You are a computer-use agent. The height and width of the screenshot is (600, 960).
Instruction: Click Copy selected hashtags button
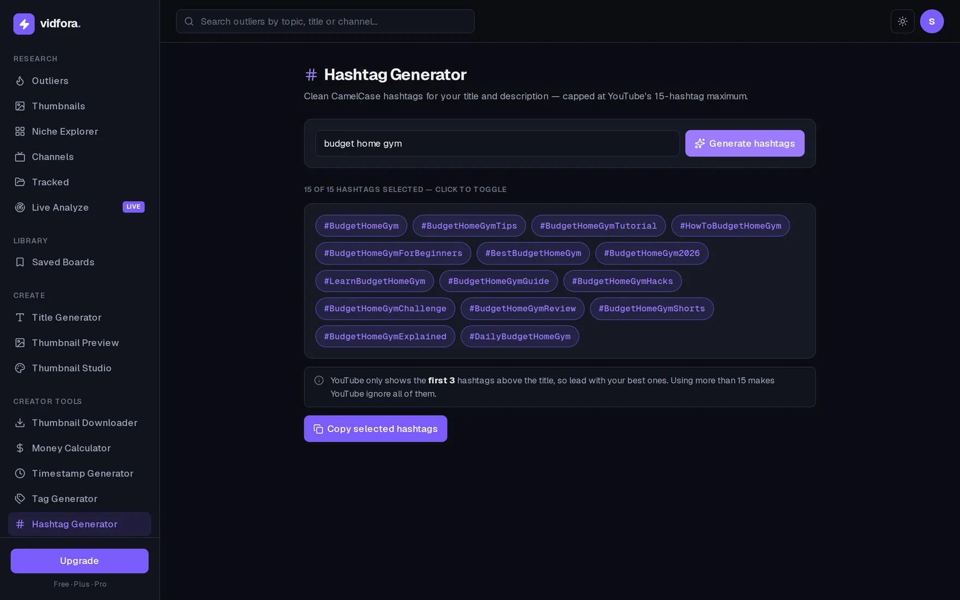click(x=375, y=429)
